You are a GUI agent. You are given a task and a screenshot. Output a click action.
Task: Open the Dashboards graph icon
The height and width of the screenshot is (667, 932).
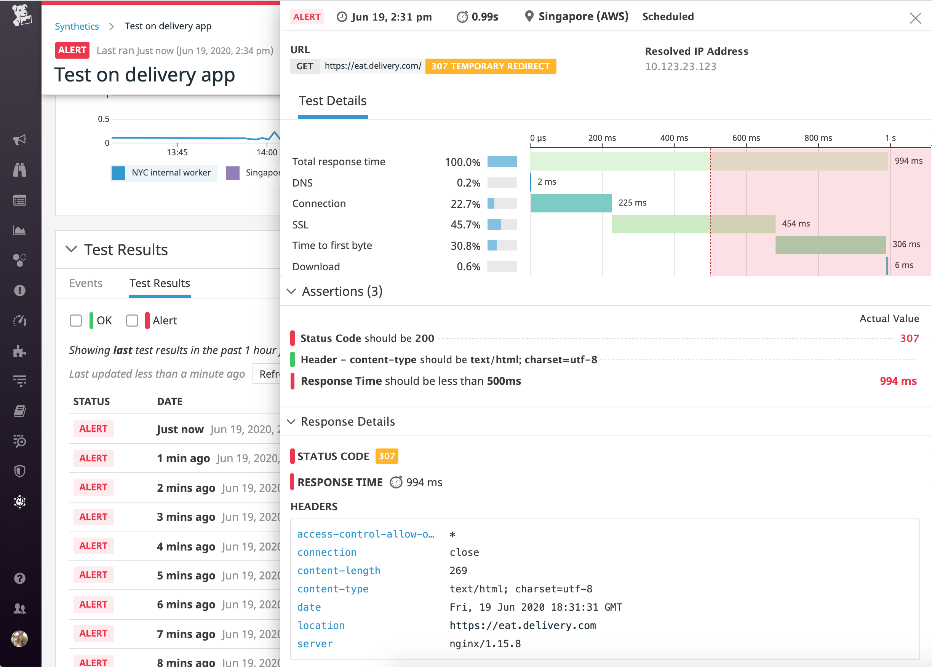(20, 230)
